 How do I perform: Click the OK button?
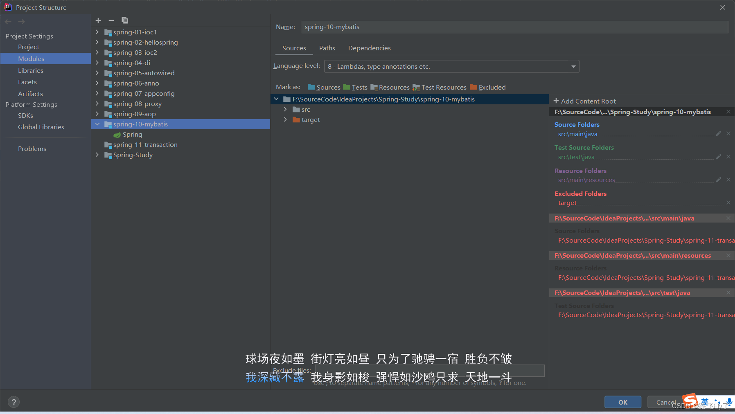(x=623, y=402)
